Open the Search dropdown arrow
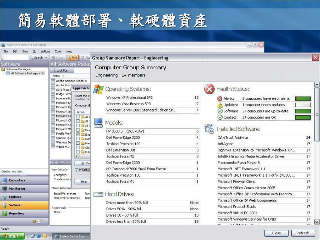The height and width of the screenshot is (240, 320). point(46,58)
